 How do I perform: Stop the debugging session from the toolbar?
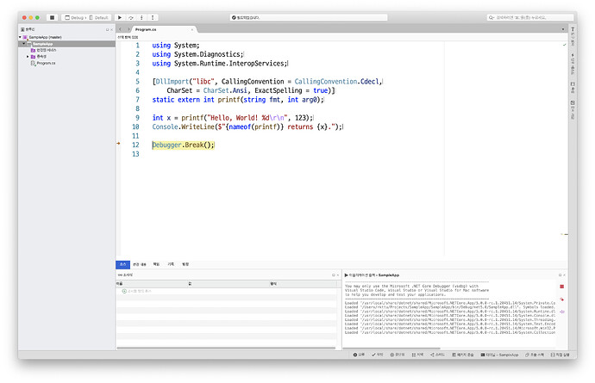(x=52, y=17)
